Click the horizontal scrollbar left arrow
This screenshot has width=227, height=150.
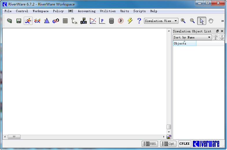5,137
